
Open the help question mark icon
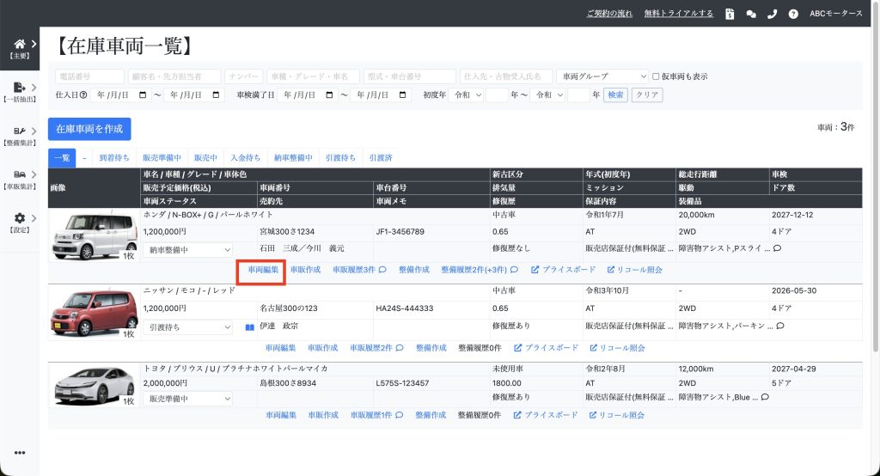click(792, 14)
